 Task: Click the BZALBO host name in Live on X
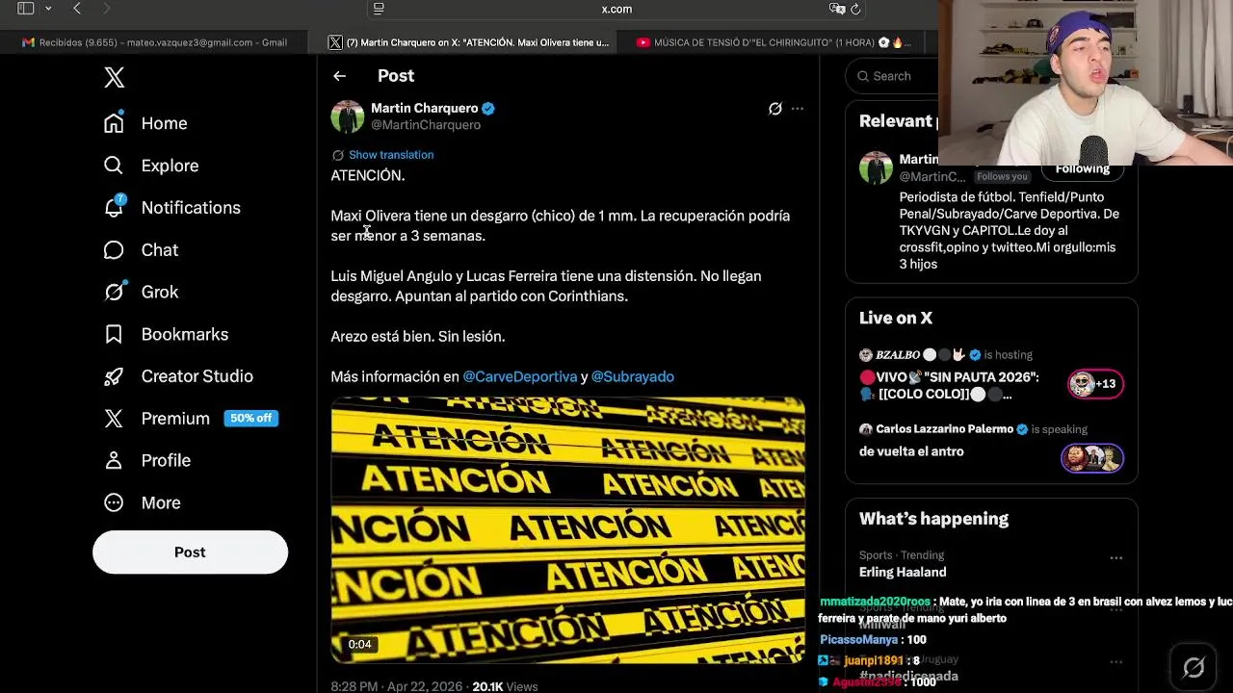[x=898, y=355]
